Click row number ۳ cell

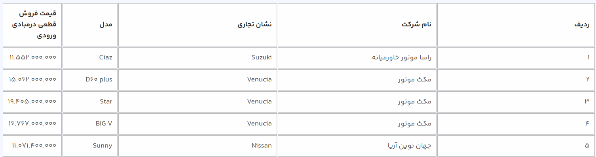(x=516, y=102)
